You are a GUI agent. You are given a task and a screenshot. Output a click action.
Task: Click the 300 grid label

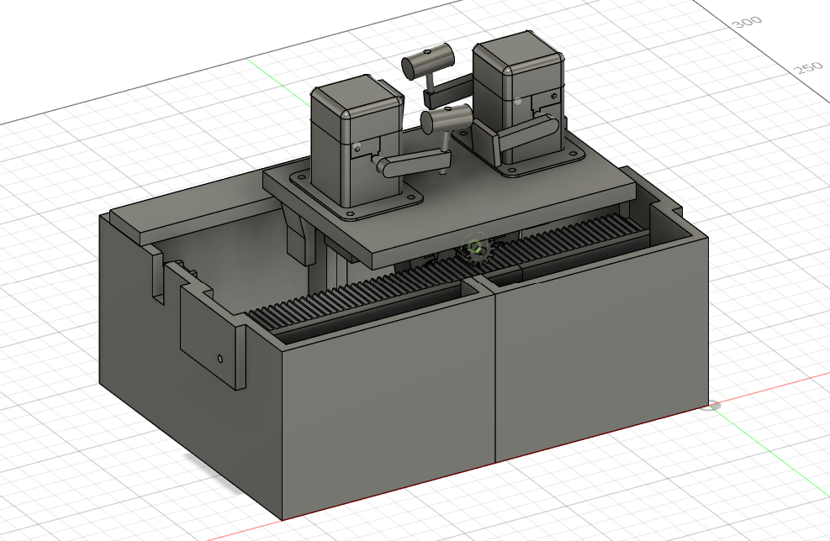coord(742,23)
